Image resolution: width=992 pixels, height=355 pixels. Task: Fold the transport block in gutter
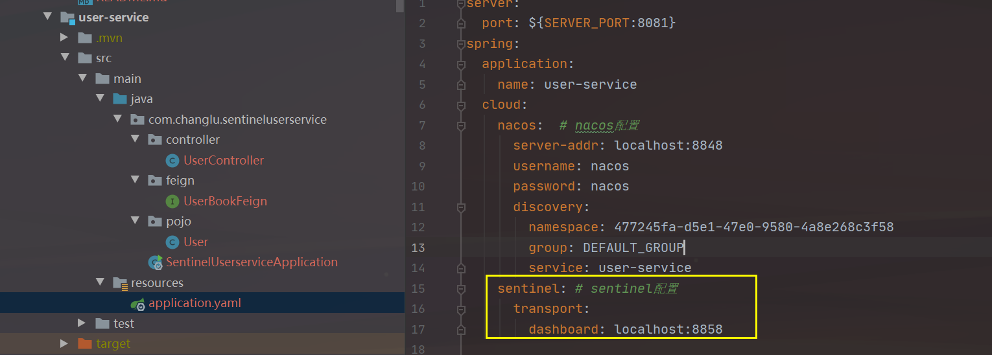point(461,309)
